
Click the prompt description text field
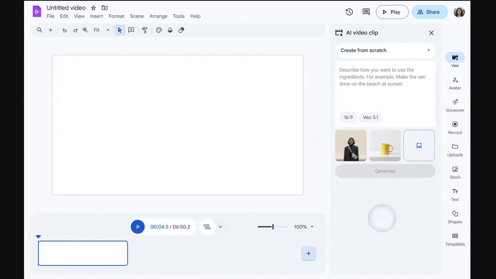pos(385,86)
